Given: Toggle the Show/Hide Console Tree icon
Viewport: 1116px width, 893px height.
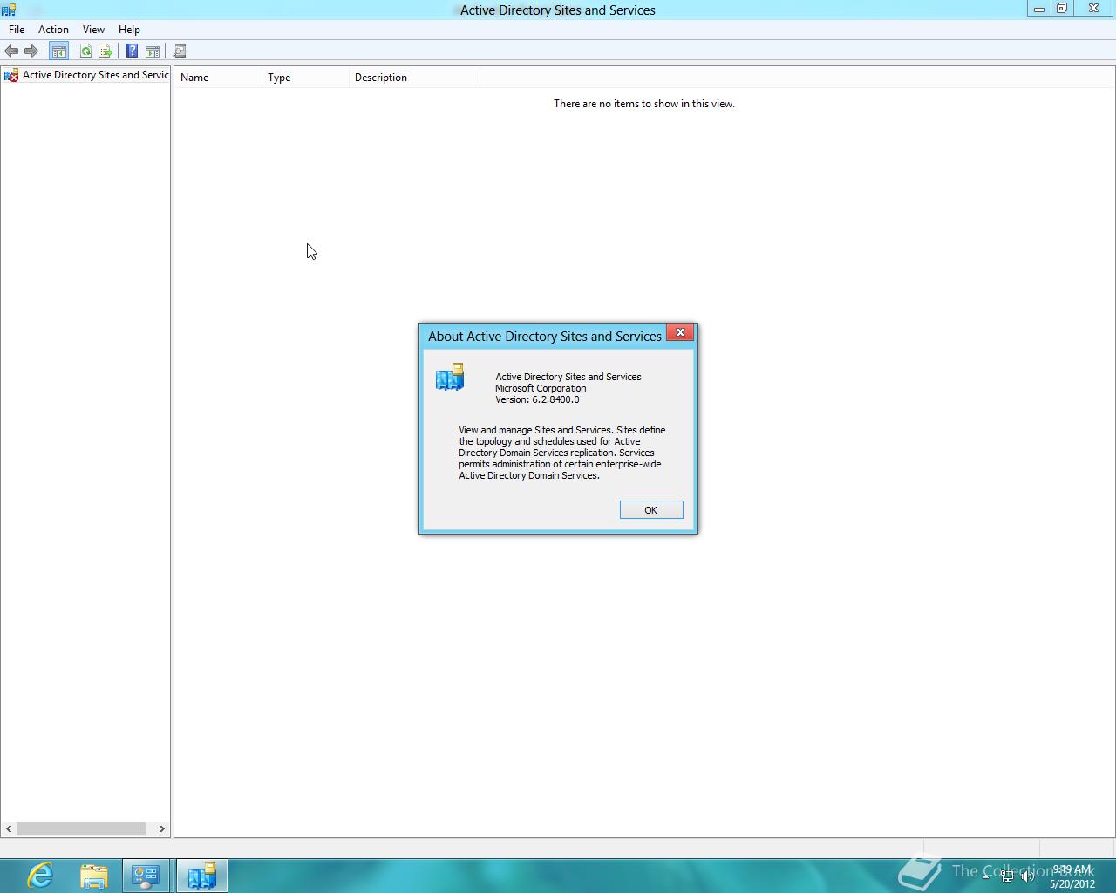Looking at the screenshot, I should click(58, 51).
